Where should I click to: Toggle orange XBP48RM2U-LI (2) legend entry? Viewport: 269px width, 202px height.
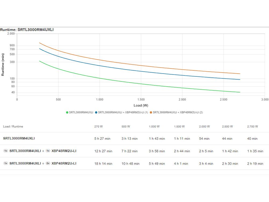click(176, 112)
